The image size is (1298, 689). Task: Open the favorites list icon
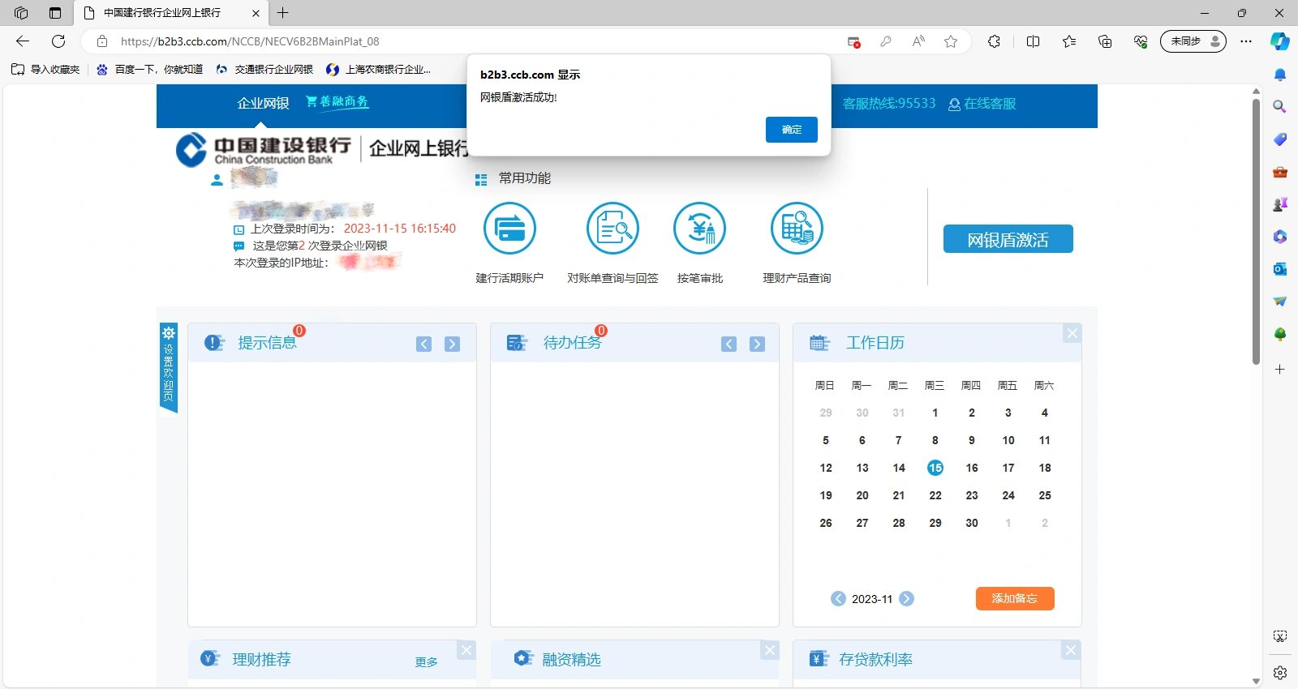pos(1069,41)
